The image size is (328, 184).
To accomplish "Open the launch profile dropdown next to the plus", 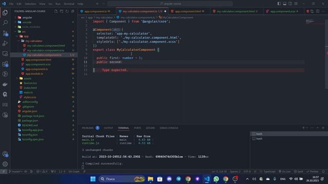I will (307, 128).
